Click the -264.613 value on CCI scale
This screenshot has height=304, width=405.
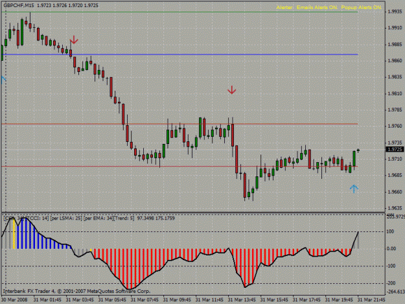point(395,292)
